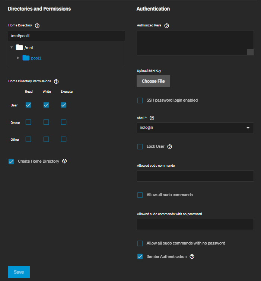The image size is (261, 281).
Task: Click the Upload SSH Key label
Action: click(149, 71)
